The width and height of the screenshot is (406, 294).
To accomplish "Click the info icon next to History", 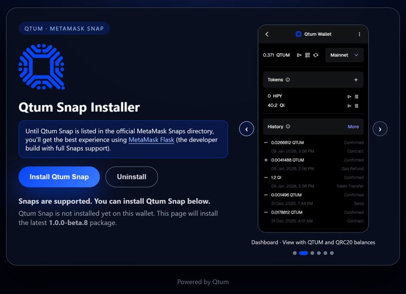I will (288, 126).
